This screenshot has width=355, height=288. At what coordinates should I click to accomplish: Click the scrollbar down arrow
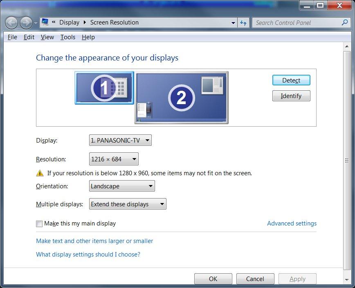tap(347, 280)
